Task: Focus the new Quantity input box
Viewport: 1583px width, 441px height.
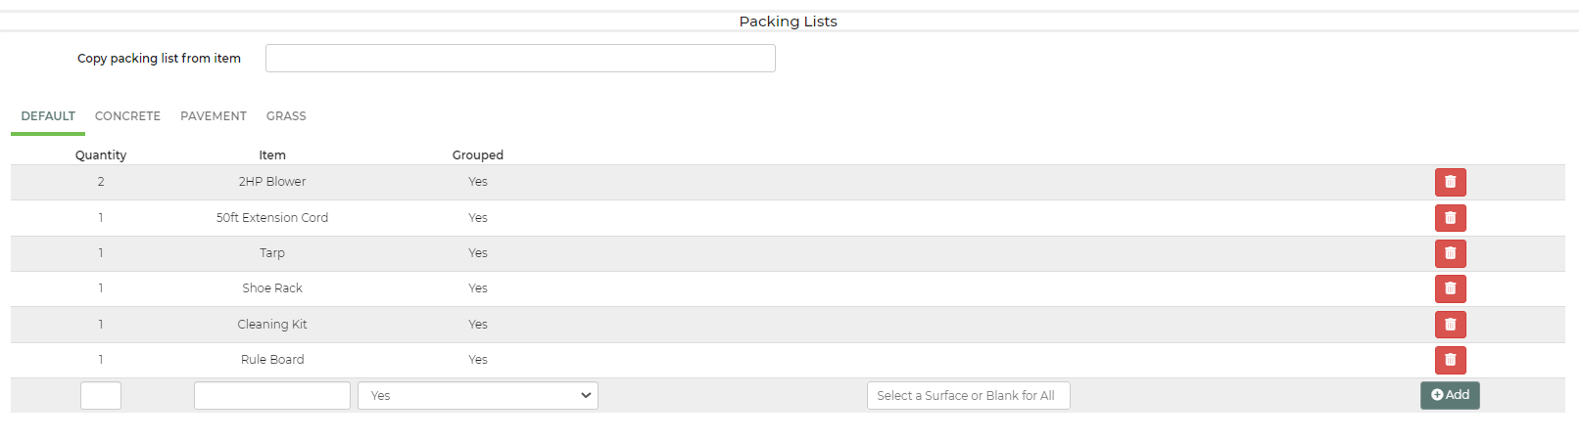Action: pyautogui.click(x=101, y=395)
